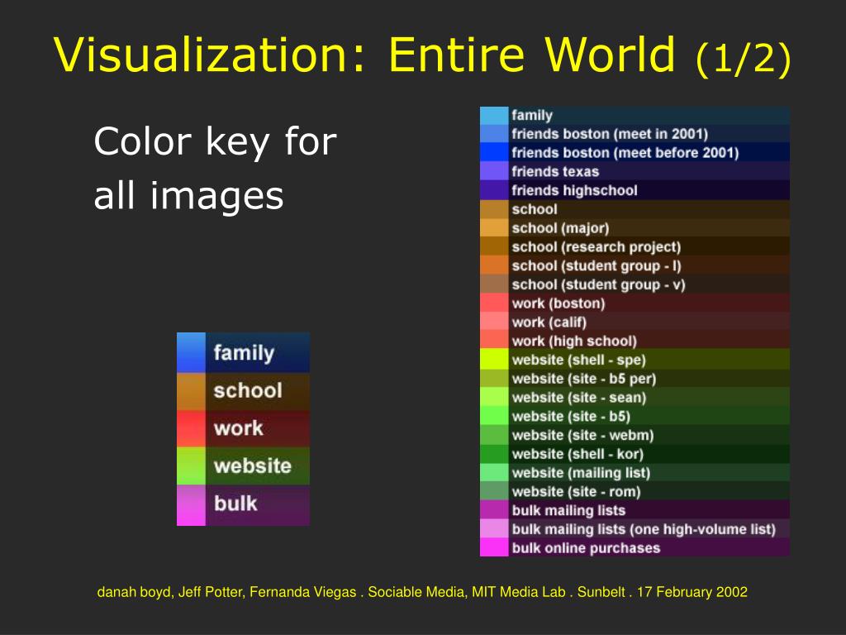Click the 'website (site - b5)' label
Image resolution: width=846 pixels, height=635 pixels.
click(571, 417)
